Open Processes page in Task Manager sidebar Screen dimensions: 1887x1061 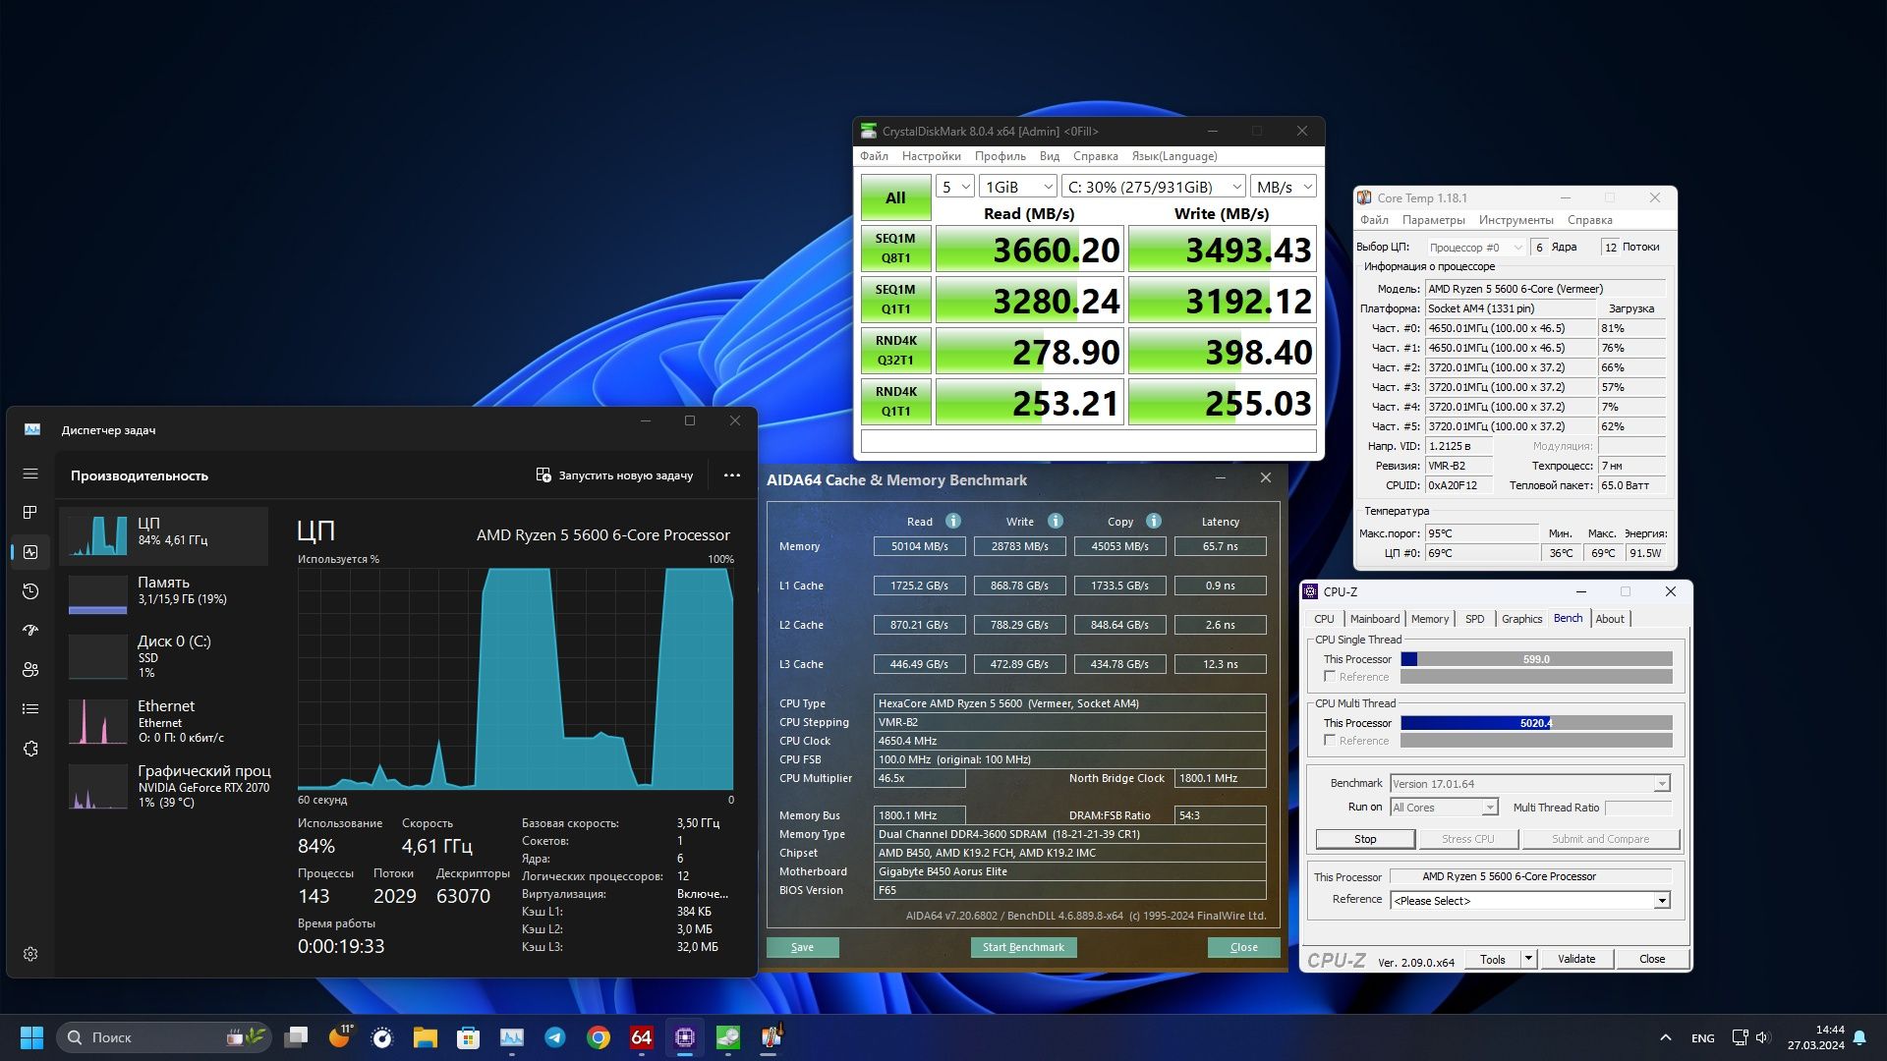[x=30, y=513]
